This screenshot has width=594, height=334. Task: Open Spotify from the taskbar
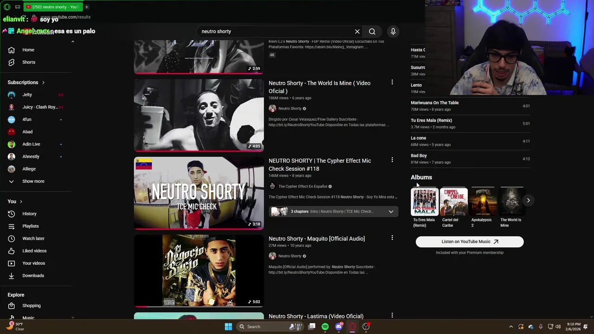click(325, 327)
